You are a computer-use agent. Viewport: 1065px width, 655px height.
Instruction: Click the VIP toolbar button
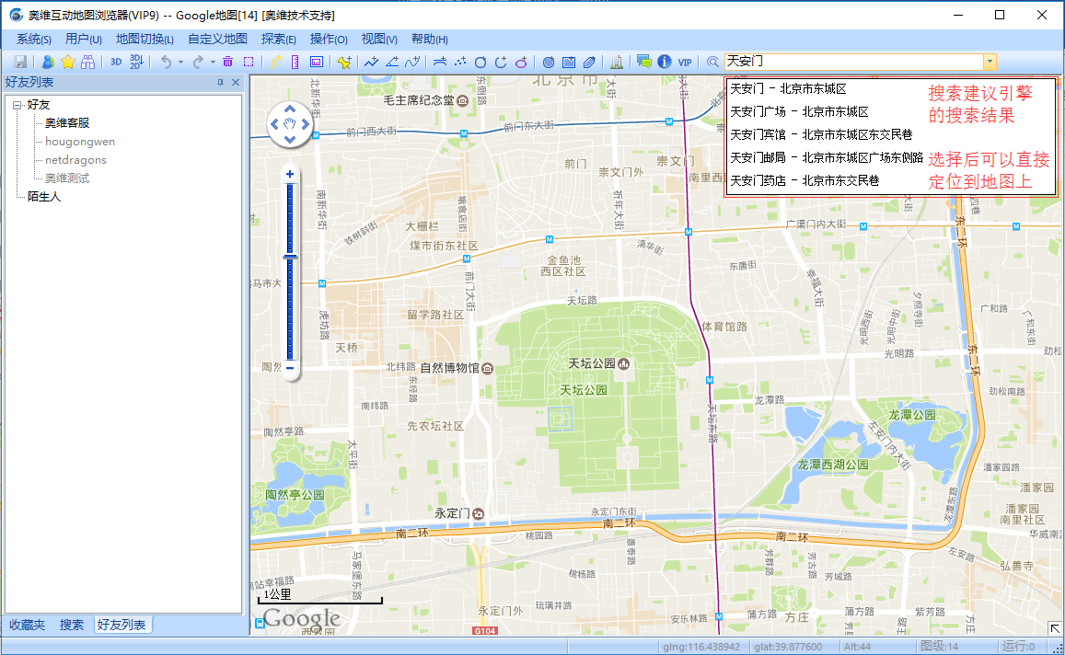[685, 63]
